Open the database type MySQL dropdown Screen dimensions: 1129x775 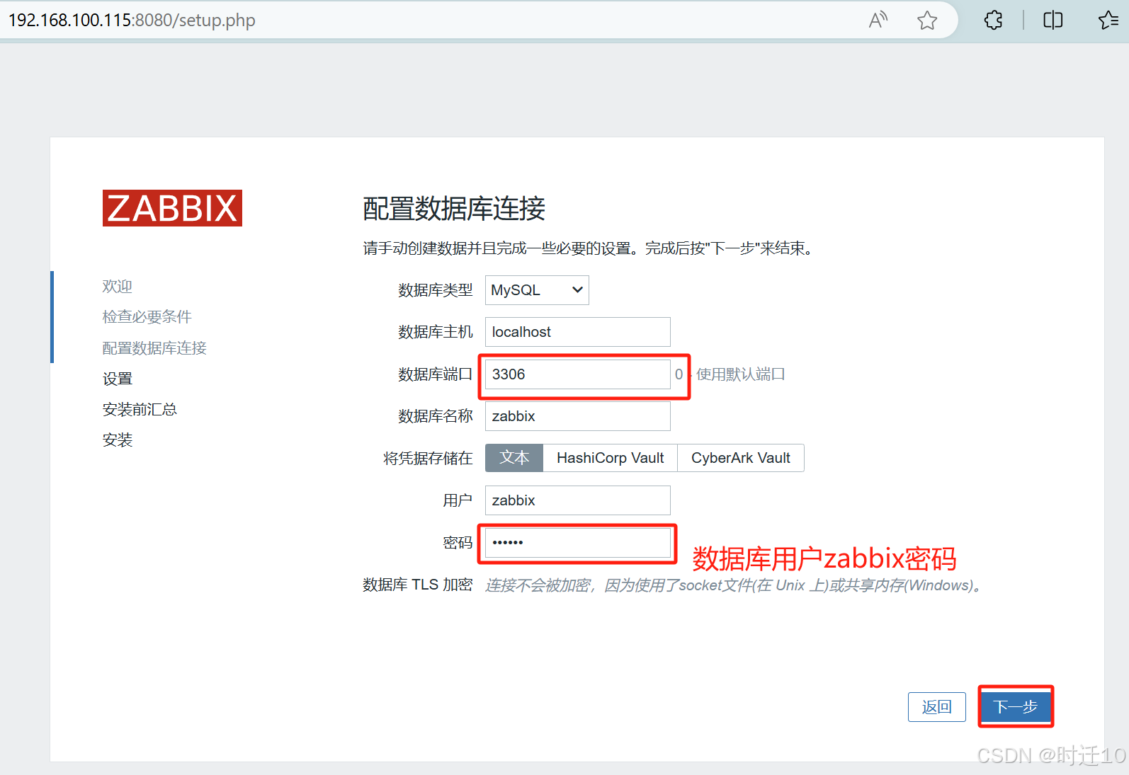[537, 290]
